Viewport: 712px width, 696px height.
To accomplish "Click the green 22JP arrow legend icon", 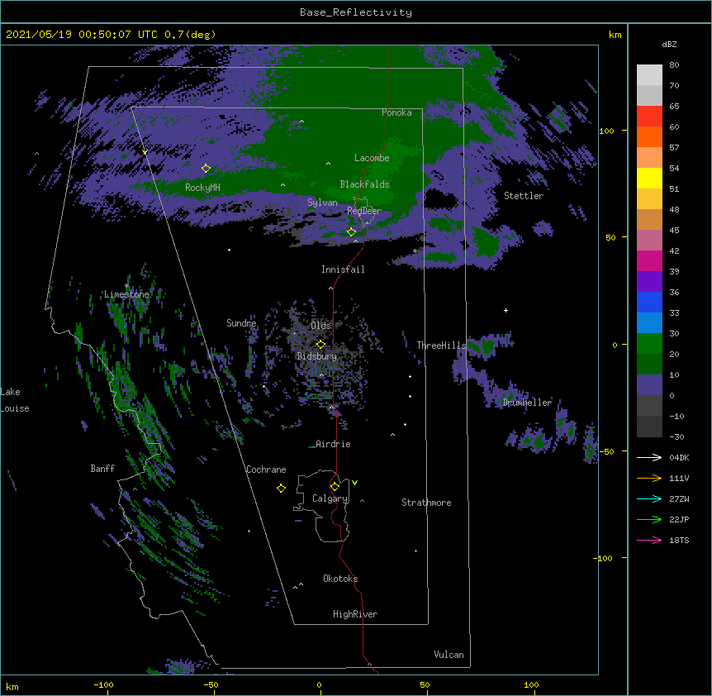I will click(649, 519).
